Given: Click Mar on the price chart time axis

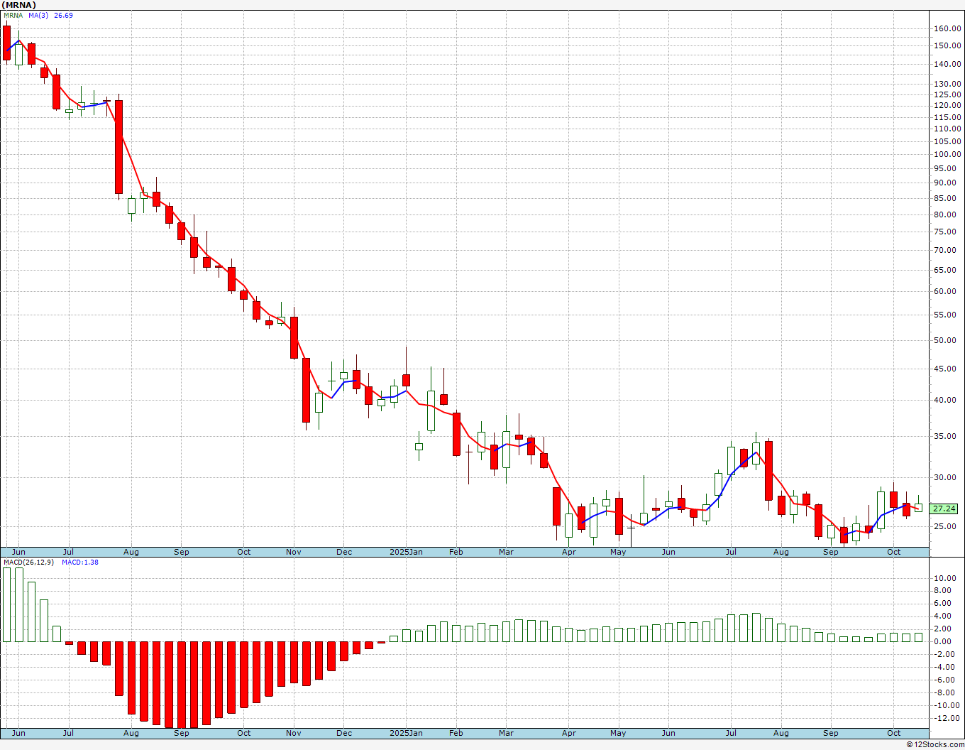Looking at the screenshot, I should tap(506, 552).
